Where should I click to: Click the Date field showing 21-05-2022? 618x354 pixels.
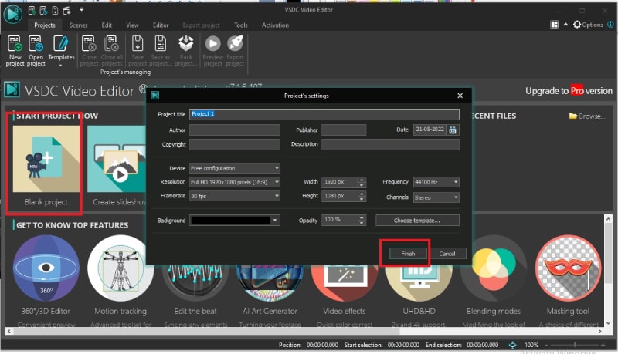click(x=430, y=130)
